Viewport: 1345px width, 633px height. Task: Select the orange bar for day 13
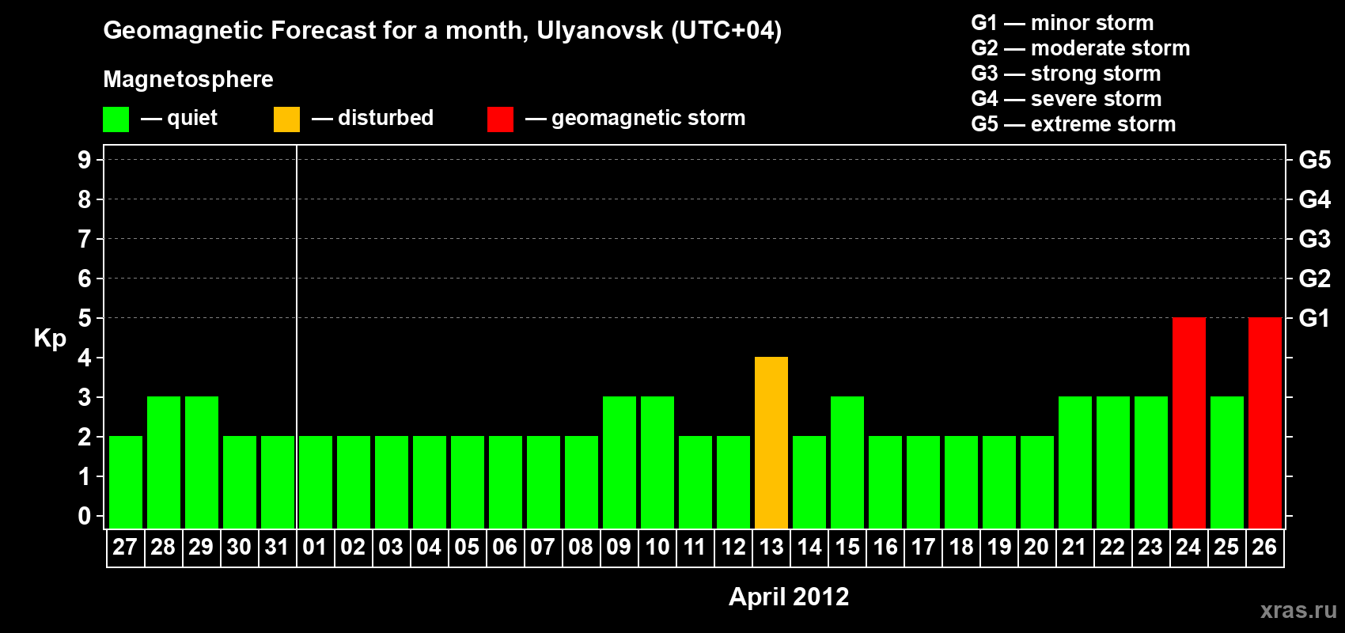coord(771,442)
